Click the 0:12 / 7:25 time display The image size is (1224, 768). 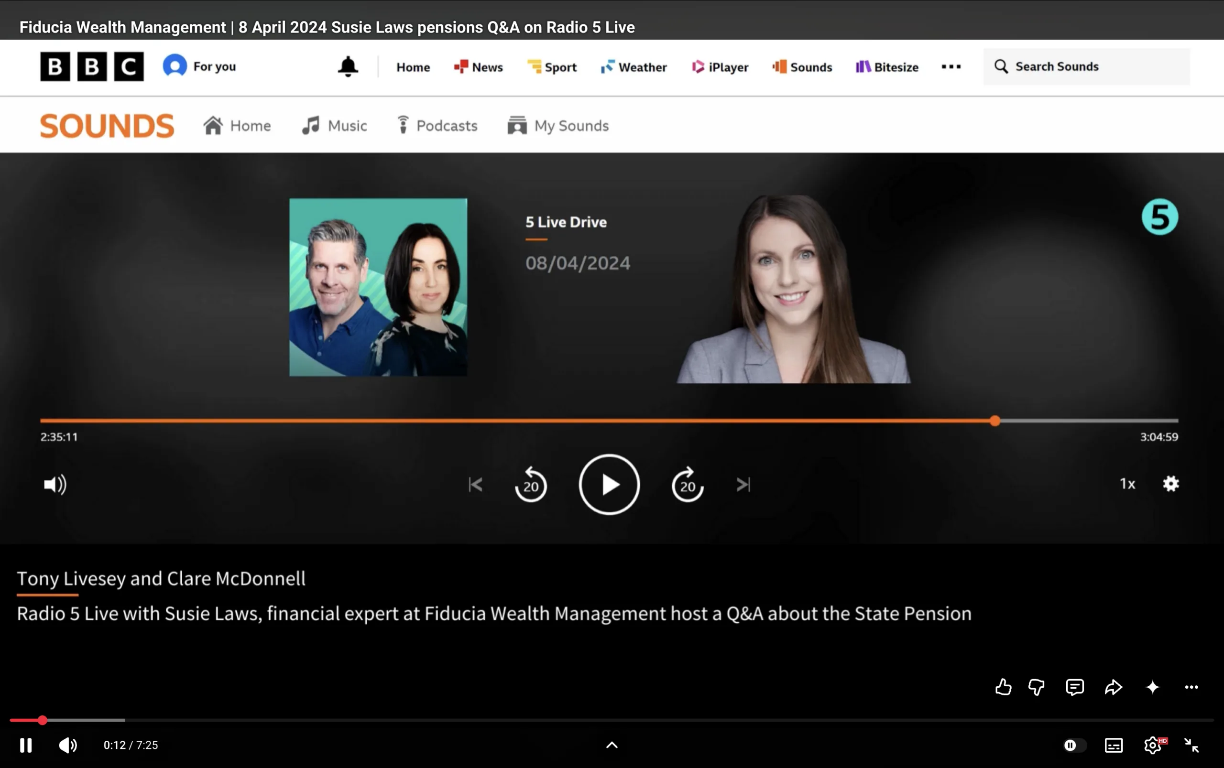pyautogui.click(x=131, y=745)
